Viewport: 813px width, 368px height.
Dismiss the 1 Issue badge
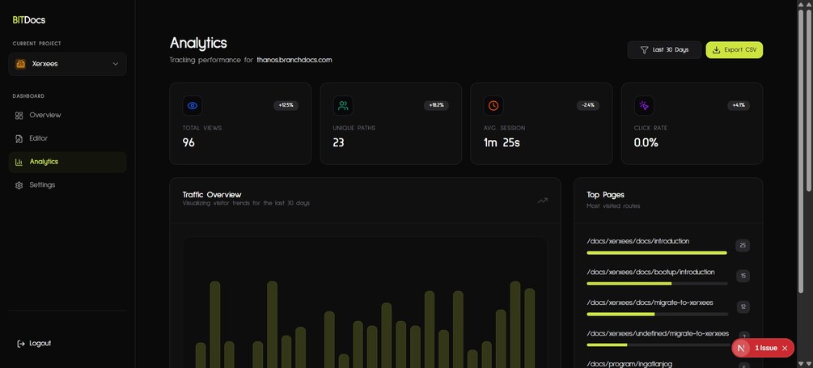pyautogui.click(x=785, y=349)
